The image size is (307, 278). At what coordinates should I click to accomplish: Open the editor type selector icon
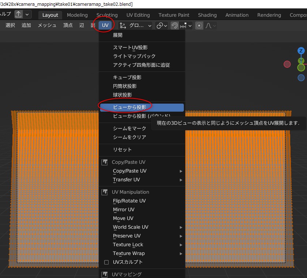pos(18,14)
